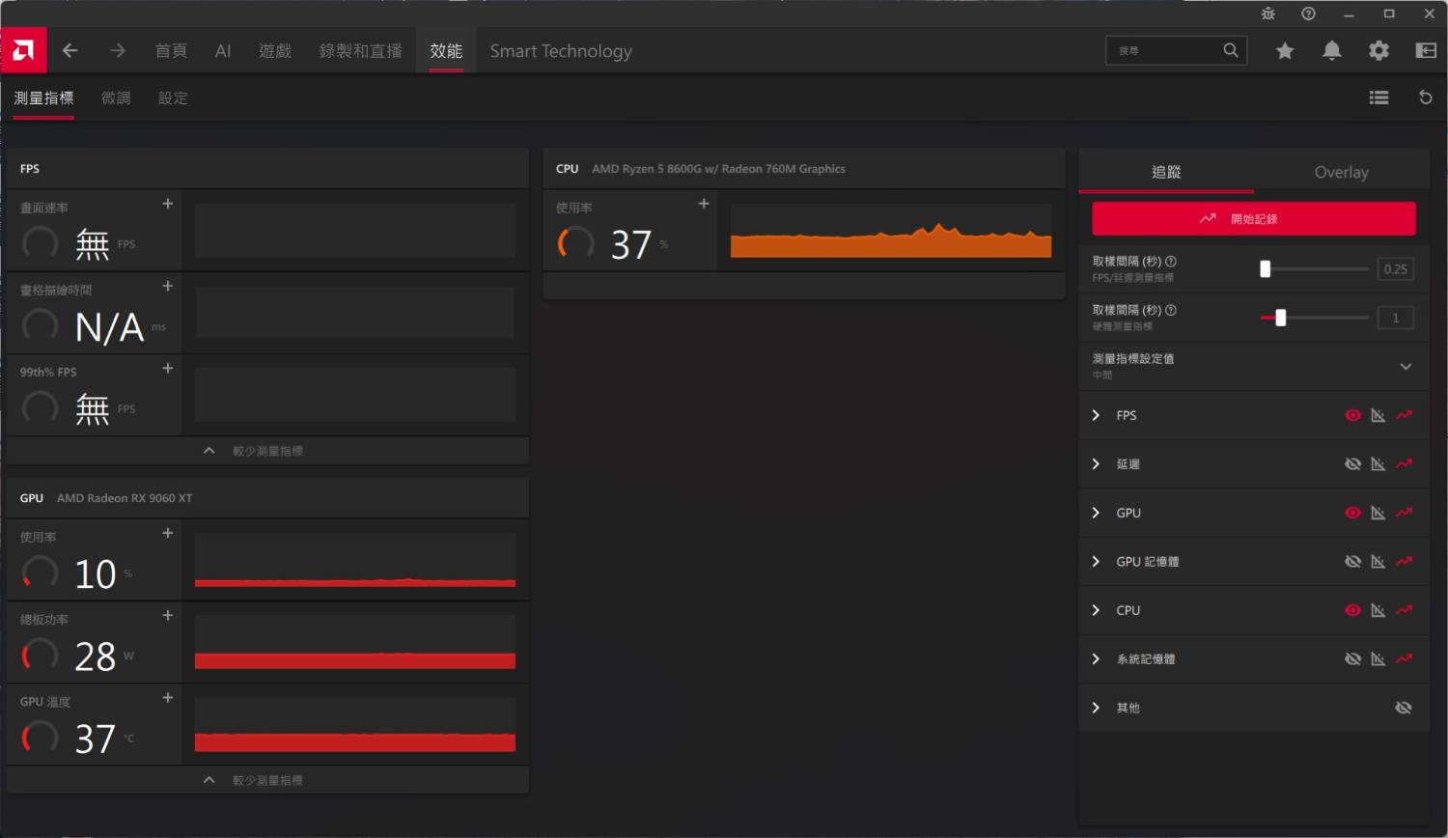Click plus on GPU 使用率 metric

pyautogui.click(x=168, y=533)
